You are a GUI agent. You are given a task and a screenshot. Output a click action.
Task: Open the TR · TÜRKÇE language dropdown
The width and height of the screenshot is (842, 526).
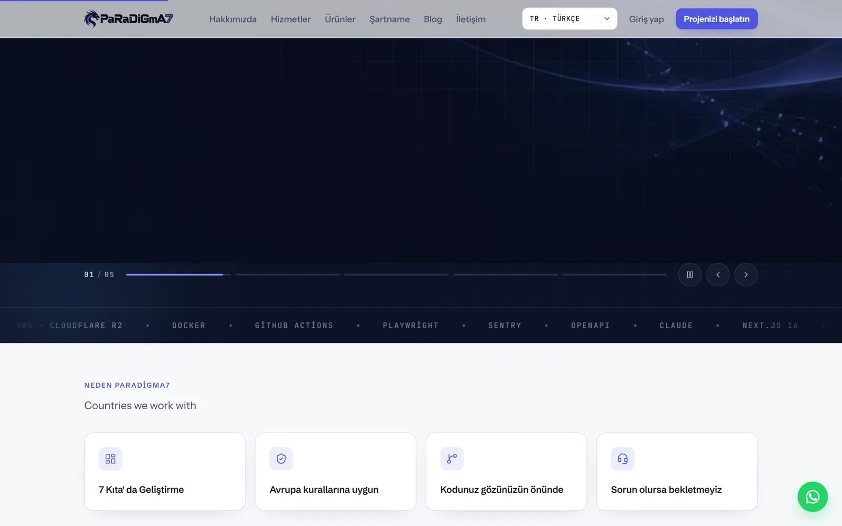(569, 19)
